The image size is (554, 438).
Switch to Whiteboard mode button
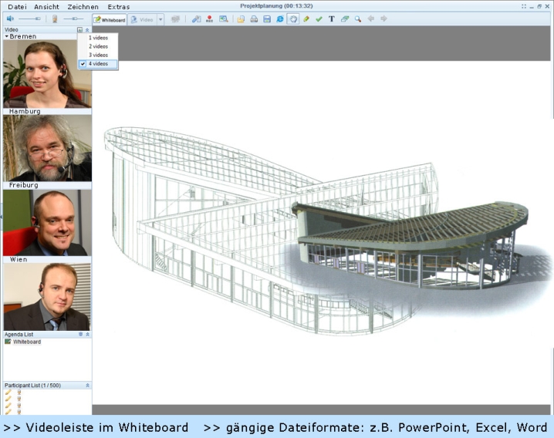pos(109,19)
